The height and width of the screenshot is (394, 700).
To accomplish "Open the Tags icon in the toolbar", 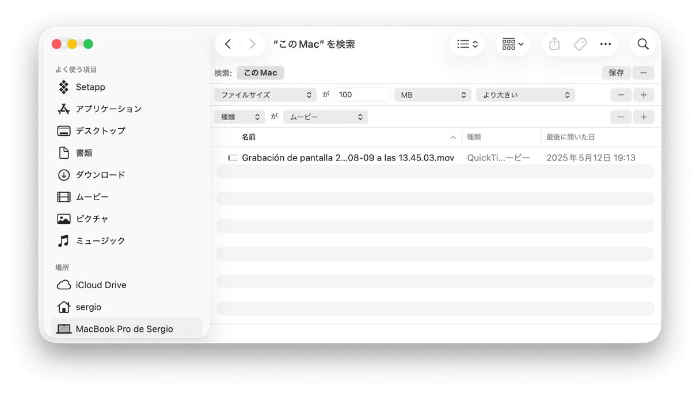I will pos(580,44).
